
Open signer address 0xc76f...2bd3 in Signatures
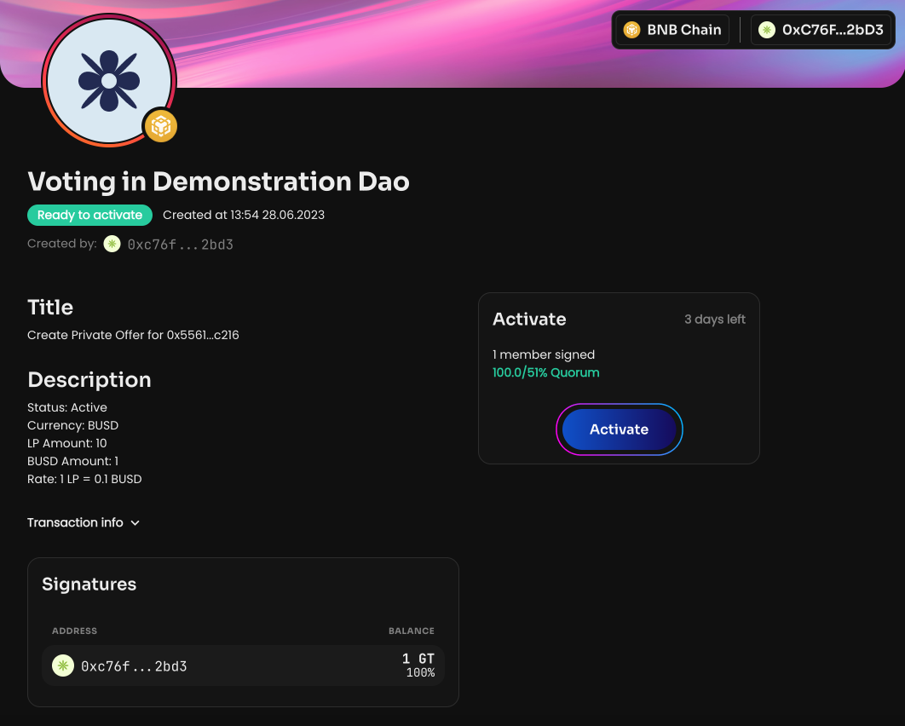pyautogui.click(x=134, y=666)
